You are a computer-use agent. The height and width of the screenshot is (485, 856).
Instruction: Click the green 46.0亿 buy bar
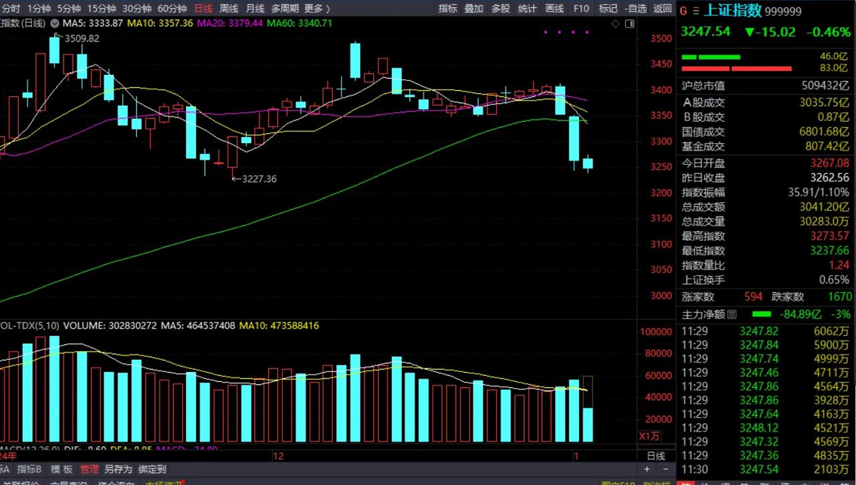coord(710,58)
